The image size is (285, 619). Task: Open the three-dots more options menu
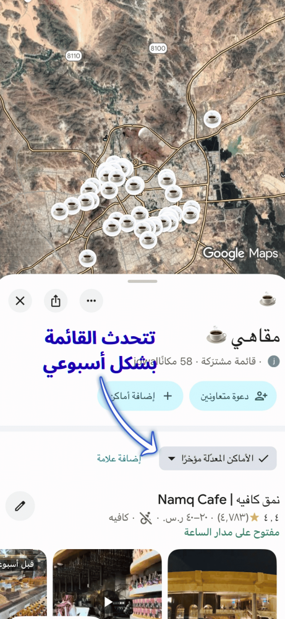click(x=91, y=301)
